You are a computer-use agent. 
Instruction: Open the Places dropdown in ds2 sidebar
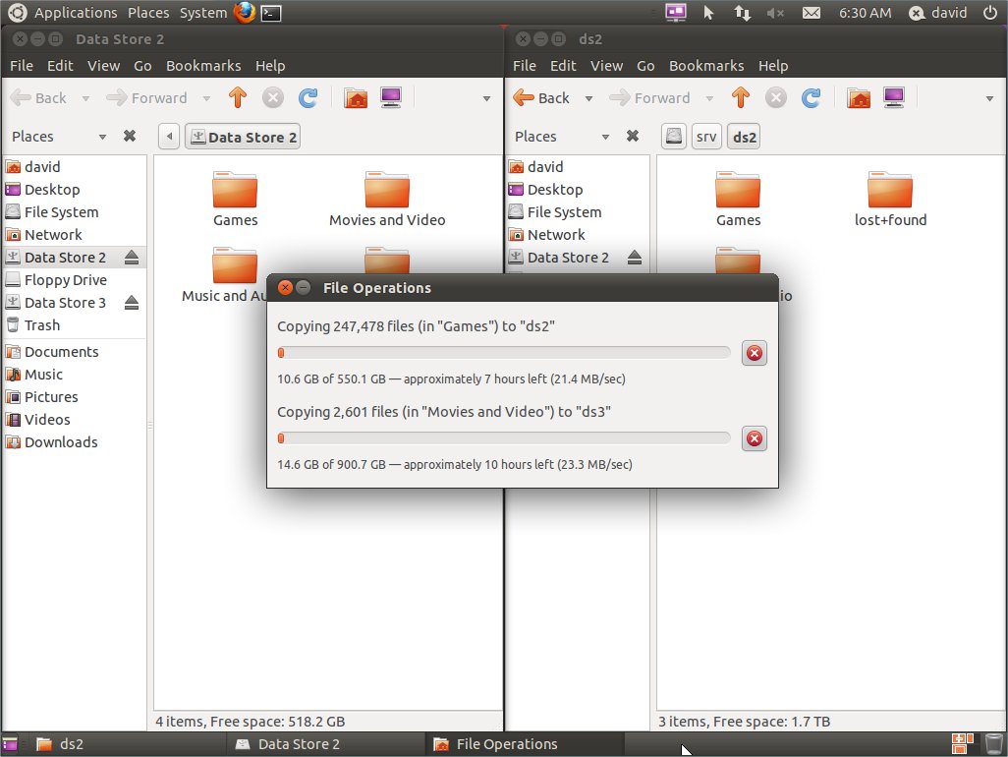605,137
